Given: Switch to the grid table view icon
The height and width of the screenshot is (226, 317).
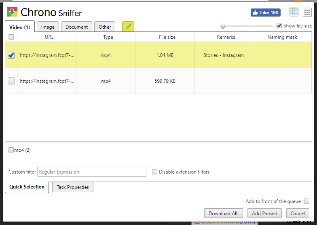Looking at the screenshot, I should pos(294,12).
